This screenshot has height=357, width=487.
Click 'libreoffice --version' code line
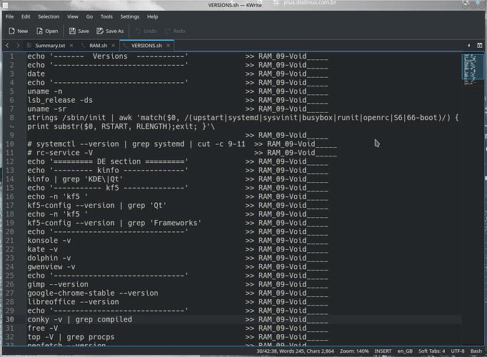tap(73, 302)
